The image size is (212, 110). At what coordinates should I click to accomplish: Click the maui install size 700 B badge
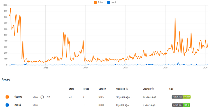[181, 105]
